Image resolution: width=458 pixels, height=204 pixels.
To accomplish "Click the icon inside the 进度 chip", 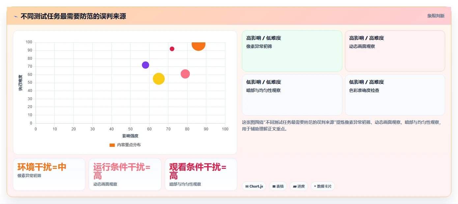I will (x=295, y=186).
